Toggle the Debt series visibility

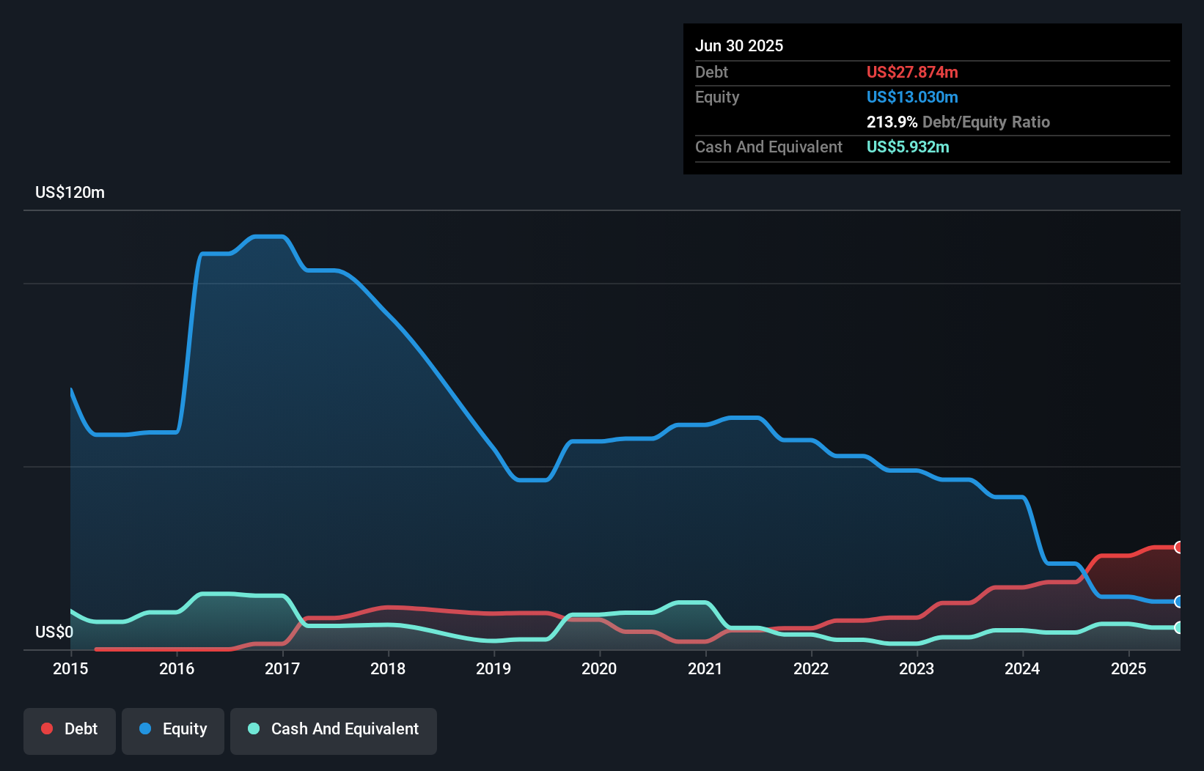[69, 729]
